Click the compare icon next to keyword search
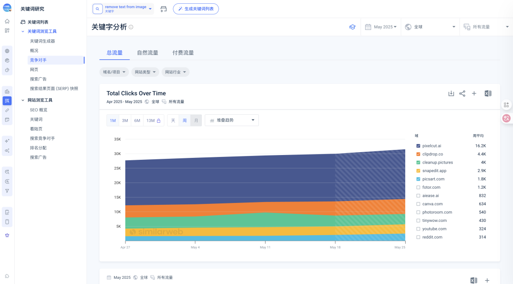This screenshot has height=284, width=513. [x=163, y=9]
